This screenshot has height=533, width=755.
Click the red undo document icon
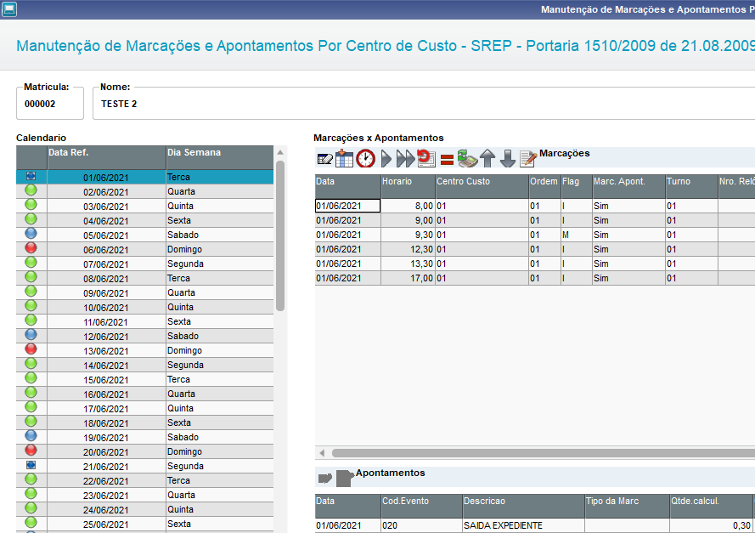pyautogui.click(x=426, y=158)
